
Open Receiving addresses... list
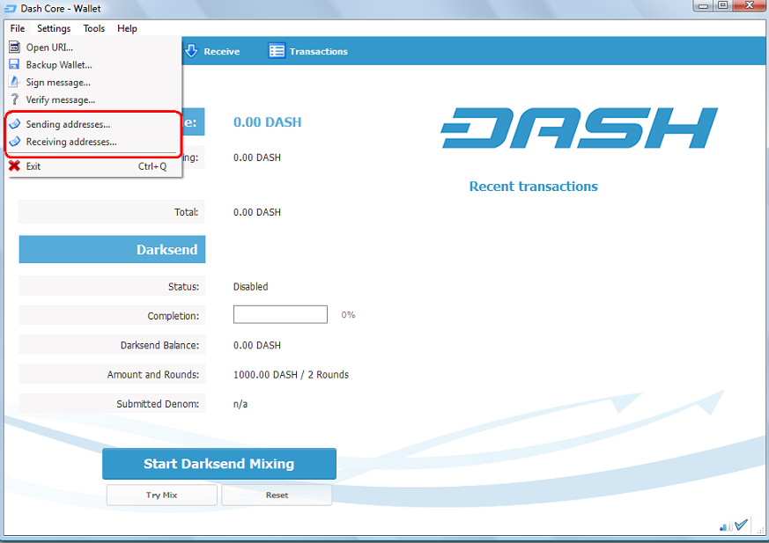[93, 142]
